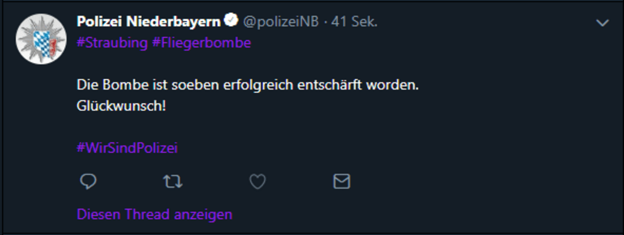
Task: Open the Polizei Niederbayern display name
Action: [150, 22]
